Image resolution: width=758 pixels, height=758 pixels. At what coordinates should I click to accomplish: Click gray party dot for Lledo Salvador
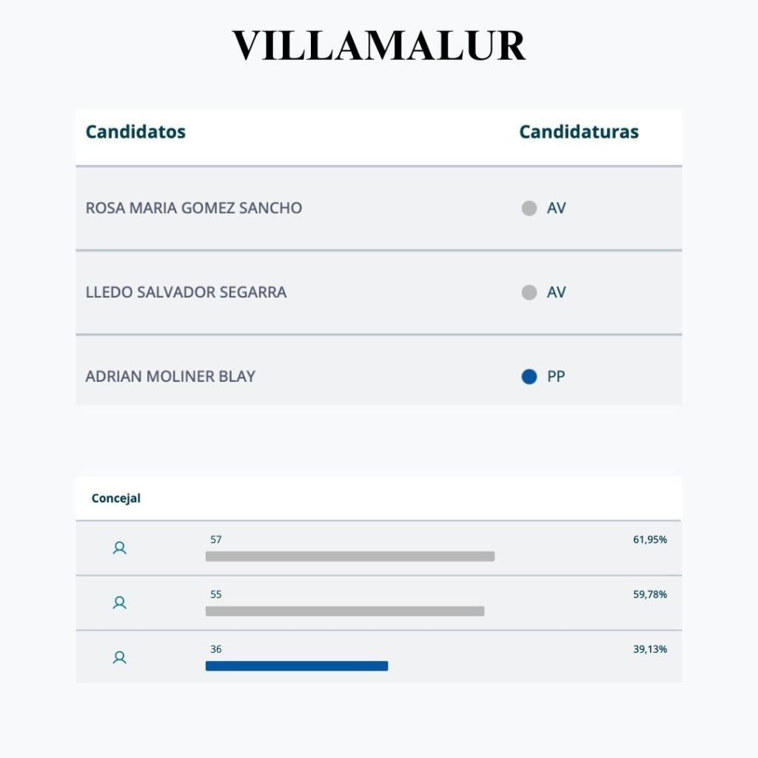(529, 292)
